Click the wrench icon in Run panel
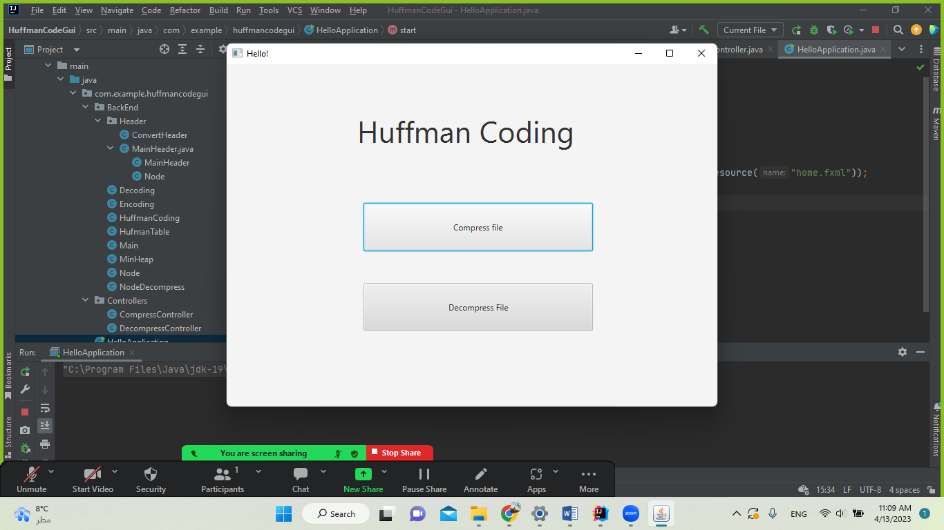Viewport: 944px width, 530px height. [25, 390]
